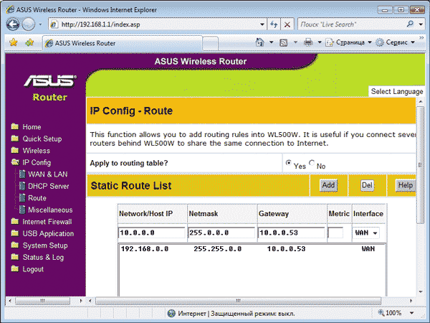Open Home in the router sidebar
This screenshot has width=430, height=323.
[x=32, y=127]
